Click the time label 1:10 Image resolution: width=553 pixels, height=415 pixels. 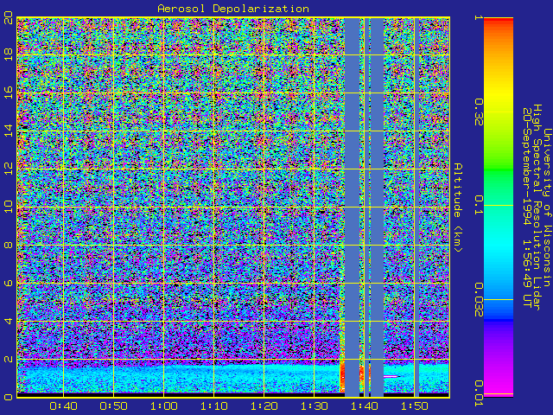pos(213,406)
